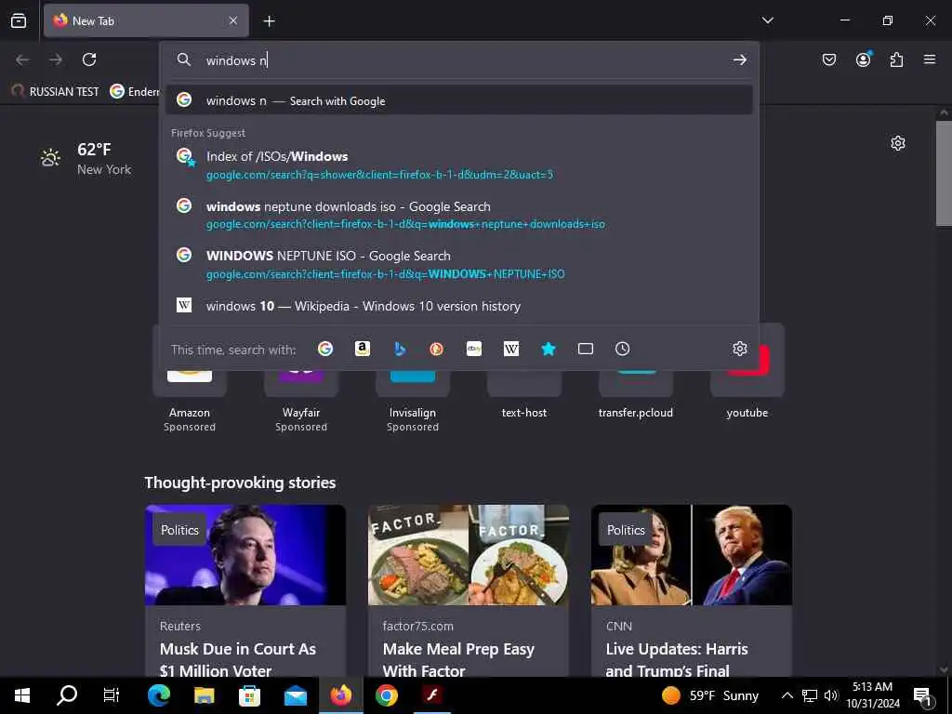Open the notification center icon

tap(923, 695)
